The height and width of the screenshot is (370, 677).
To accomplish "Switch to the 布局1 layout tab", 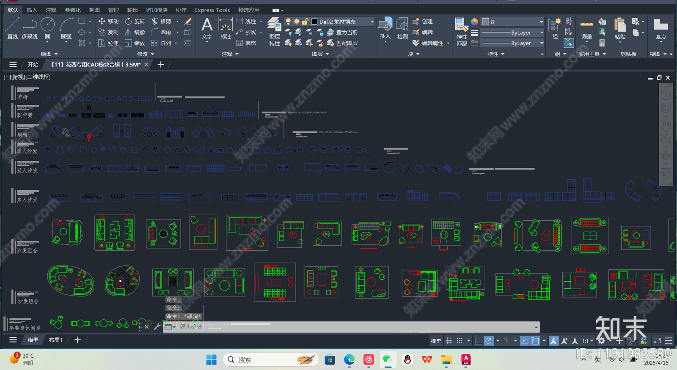I will click(55, 340).
